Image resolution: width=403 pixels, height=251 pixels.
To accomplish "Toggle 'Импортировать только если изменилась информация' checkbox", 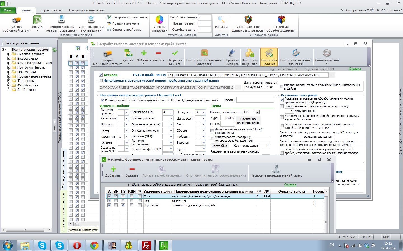I will [282, 86].
